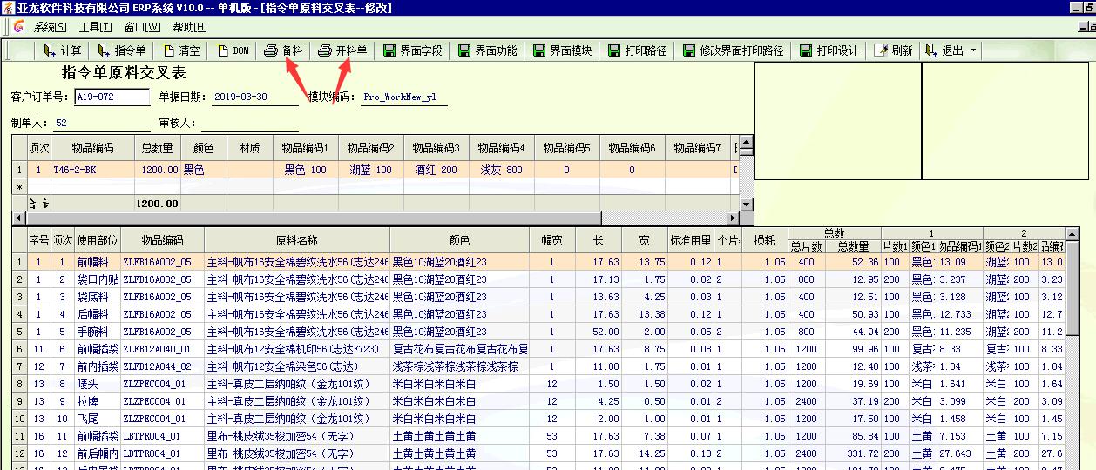Click the 模块编码 field Pro_WorkNew_yl
Screen dimensions: 1096x470
[404, 97]
